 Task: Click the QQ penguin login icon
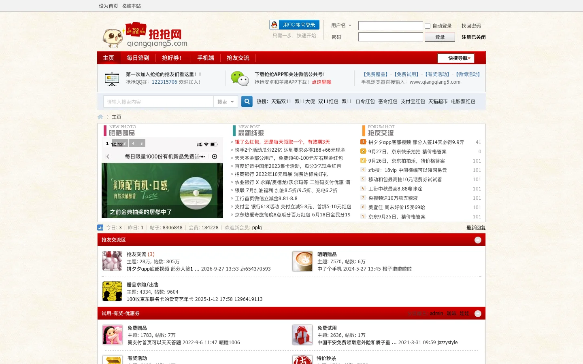[274, 25]
